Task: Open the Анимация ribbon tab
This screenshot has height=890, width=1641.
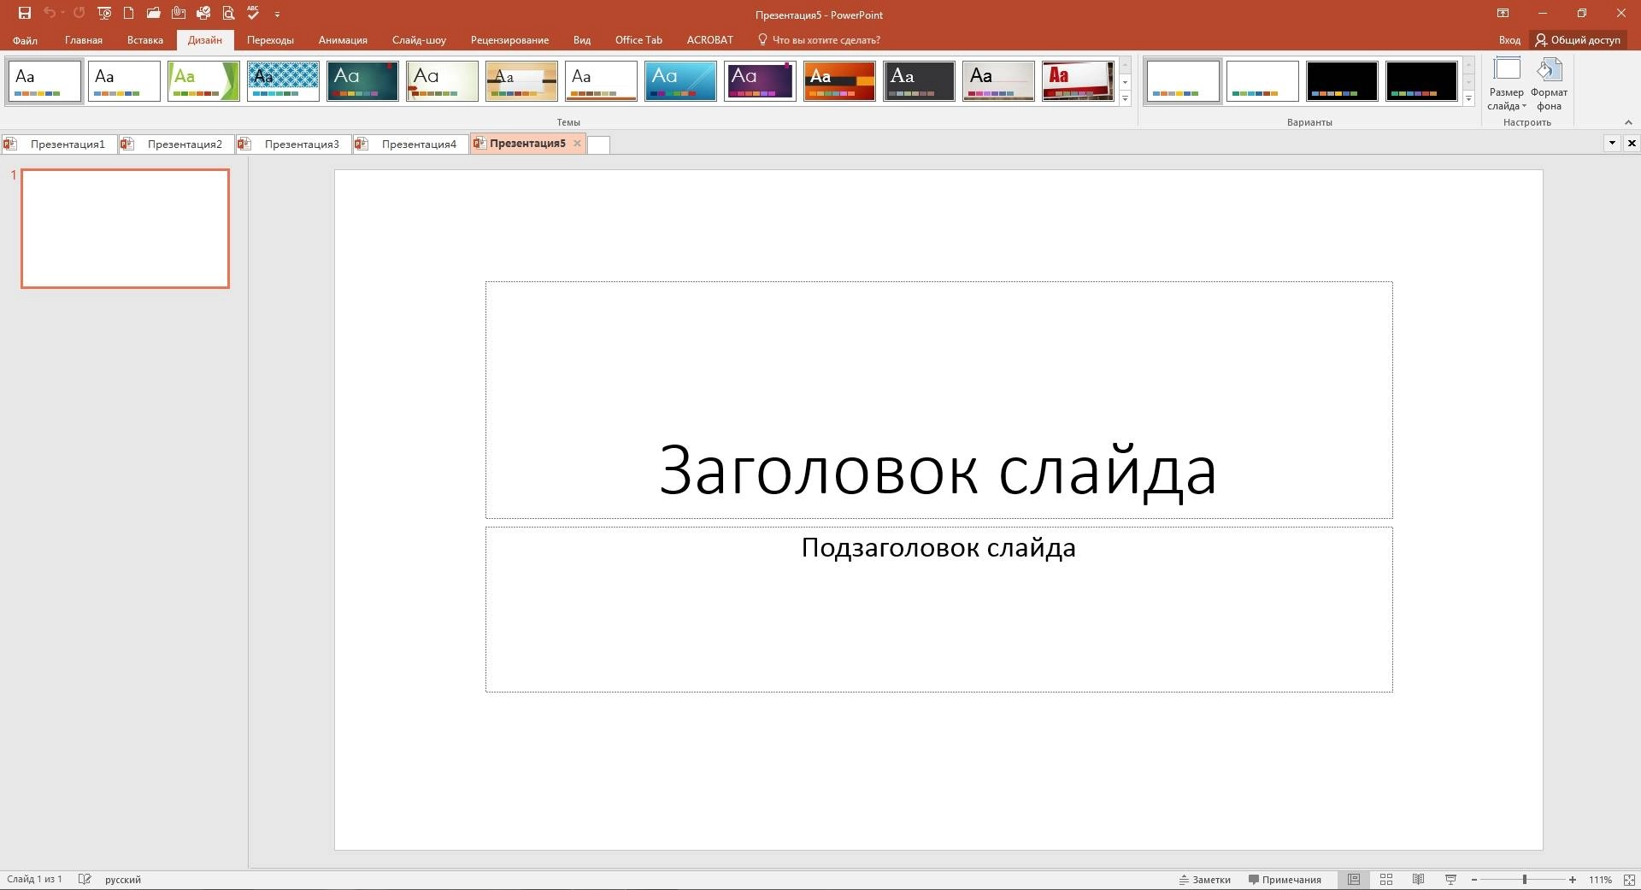Action: coord(343,40)
